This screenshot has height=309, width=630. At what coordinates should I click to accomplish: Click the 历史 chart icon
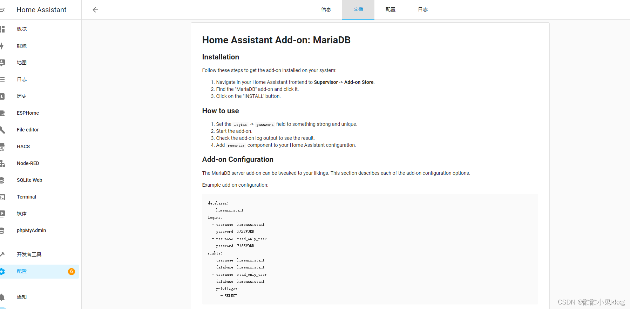2,96
